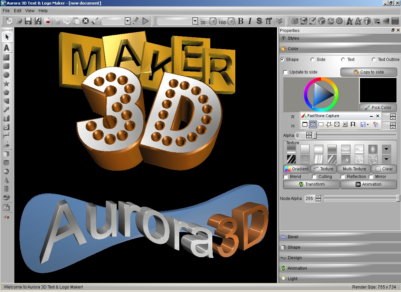Expand the Design section

pyautogui.click(x=340, y=258)
